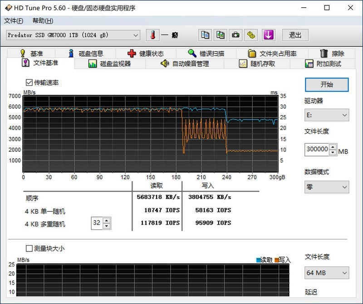The width and height of the screenshot is (363, 304).
Task: Copy screenshot to clipboard
Action: click(x=220, y=35)
